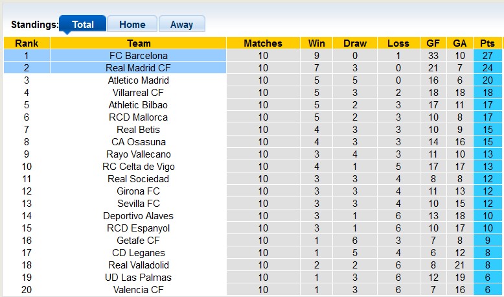Open the Home standings tab
504x297 pixels.
point(132,24)
